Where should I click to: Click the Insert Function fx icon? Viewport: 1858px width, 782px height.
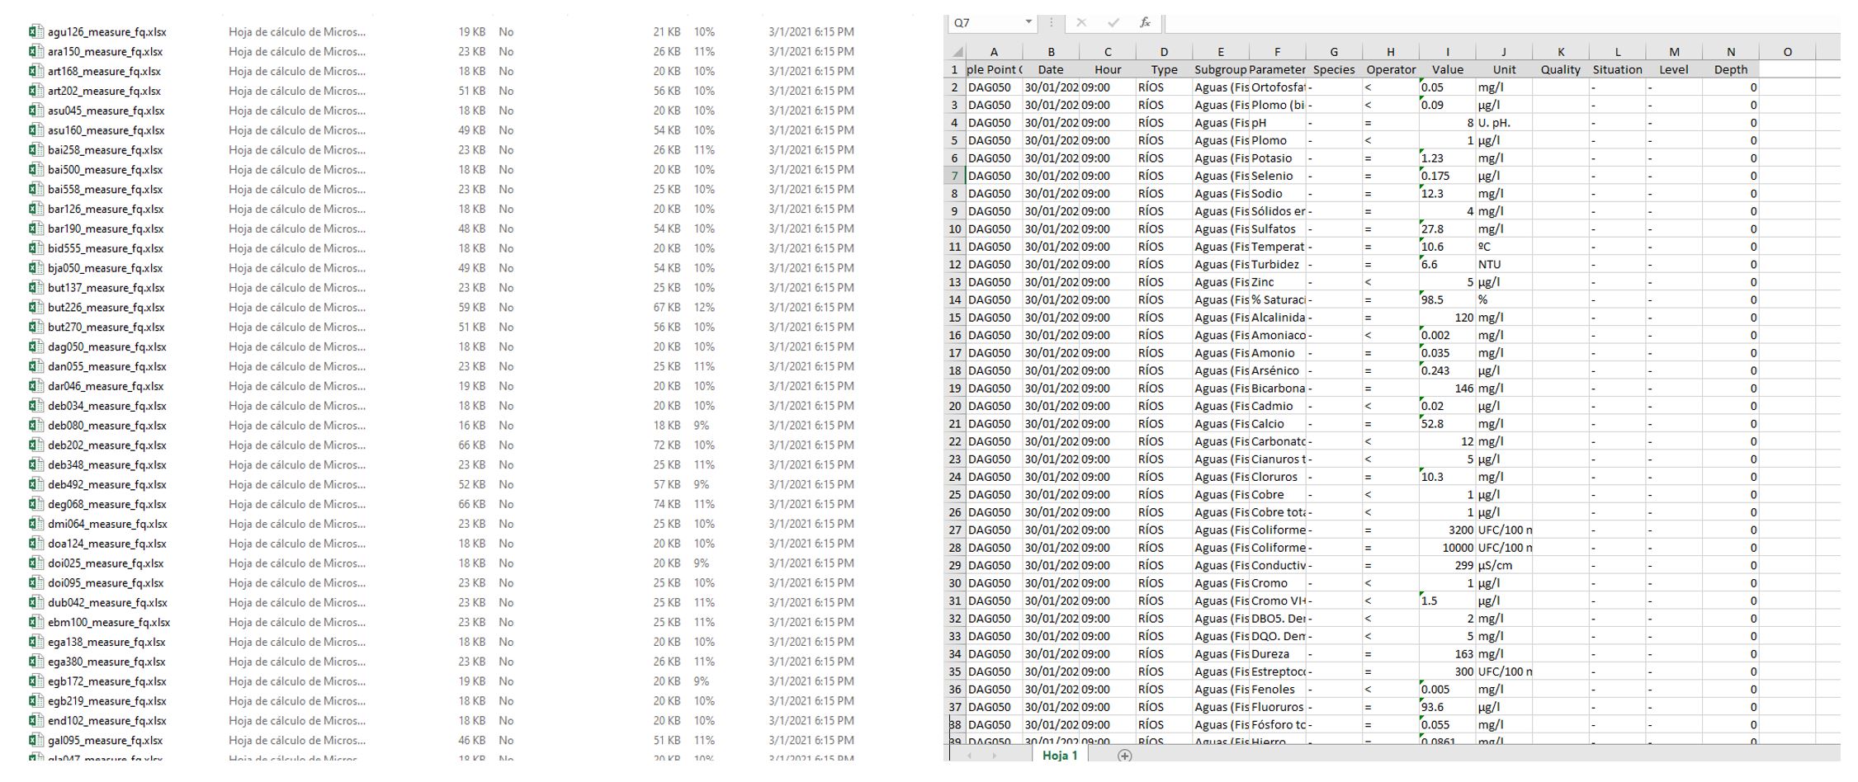pyautogui.click(x=1145, y=23)
